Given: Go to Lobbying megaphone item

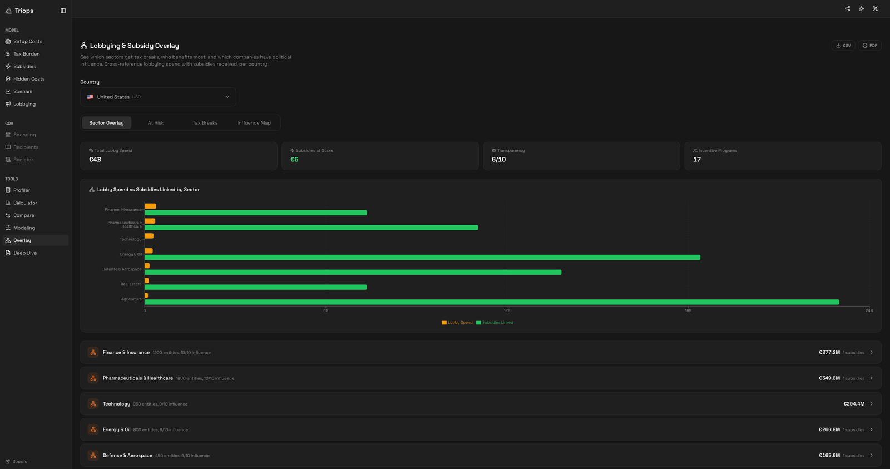Looking at the screenshot, I should pyautogui.click(x=24, y=104).
